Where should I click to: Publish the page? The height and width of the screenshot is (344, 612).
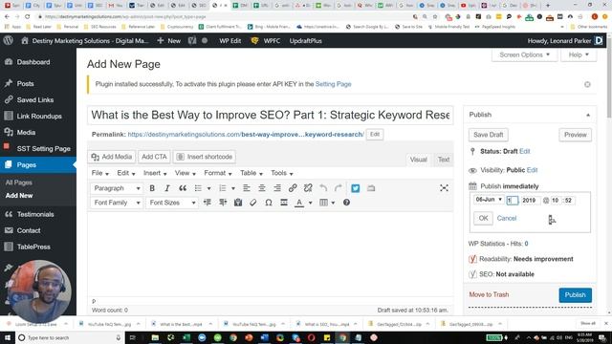[x=576, y=295]
